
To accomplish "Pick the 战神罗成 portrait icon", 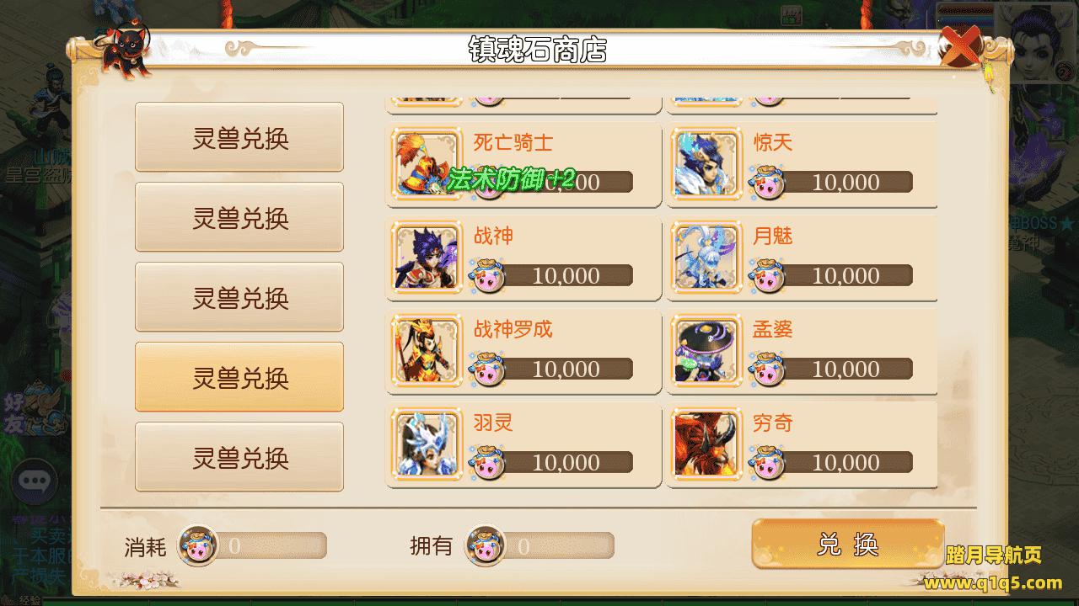I will [427, 351].
